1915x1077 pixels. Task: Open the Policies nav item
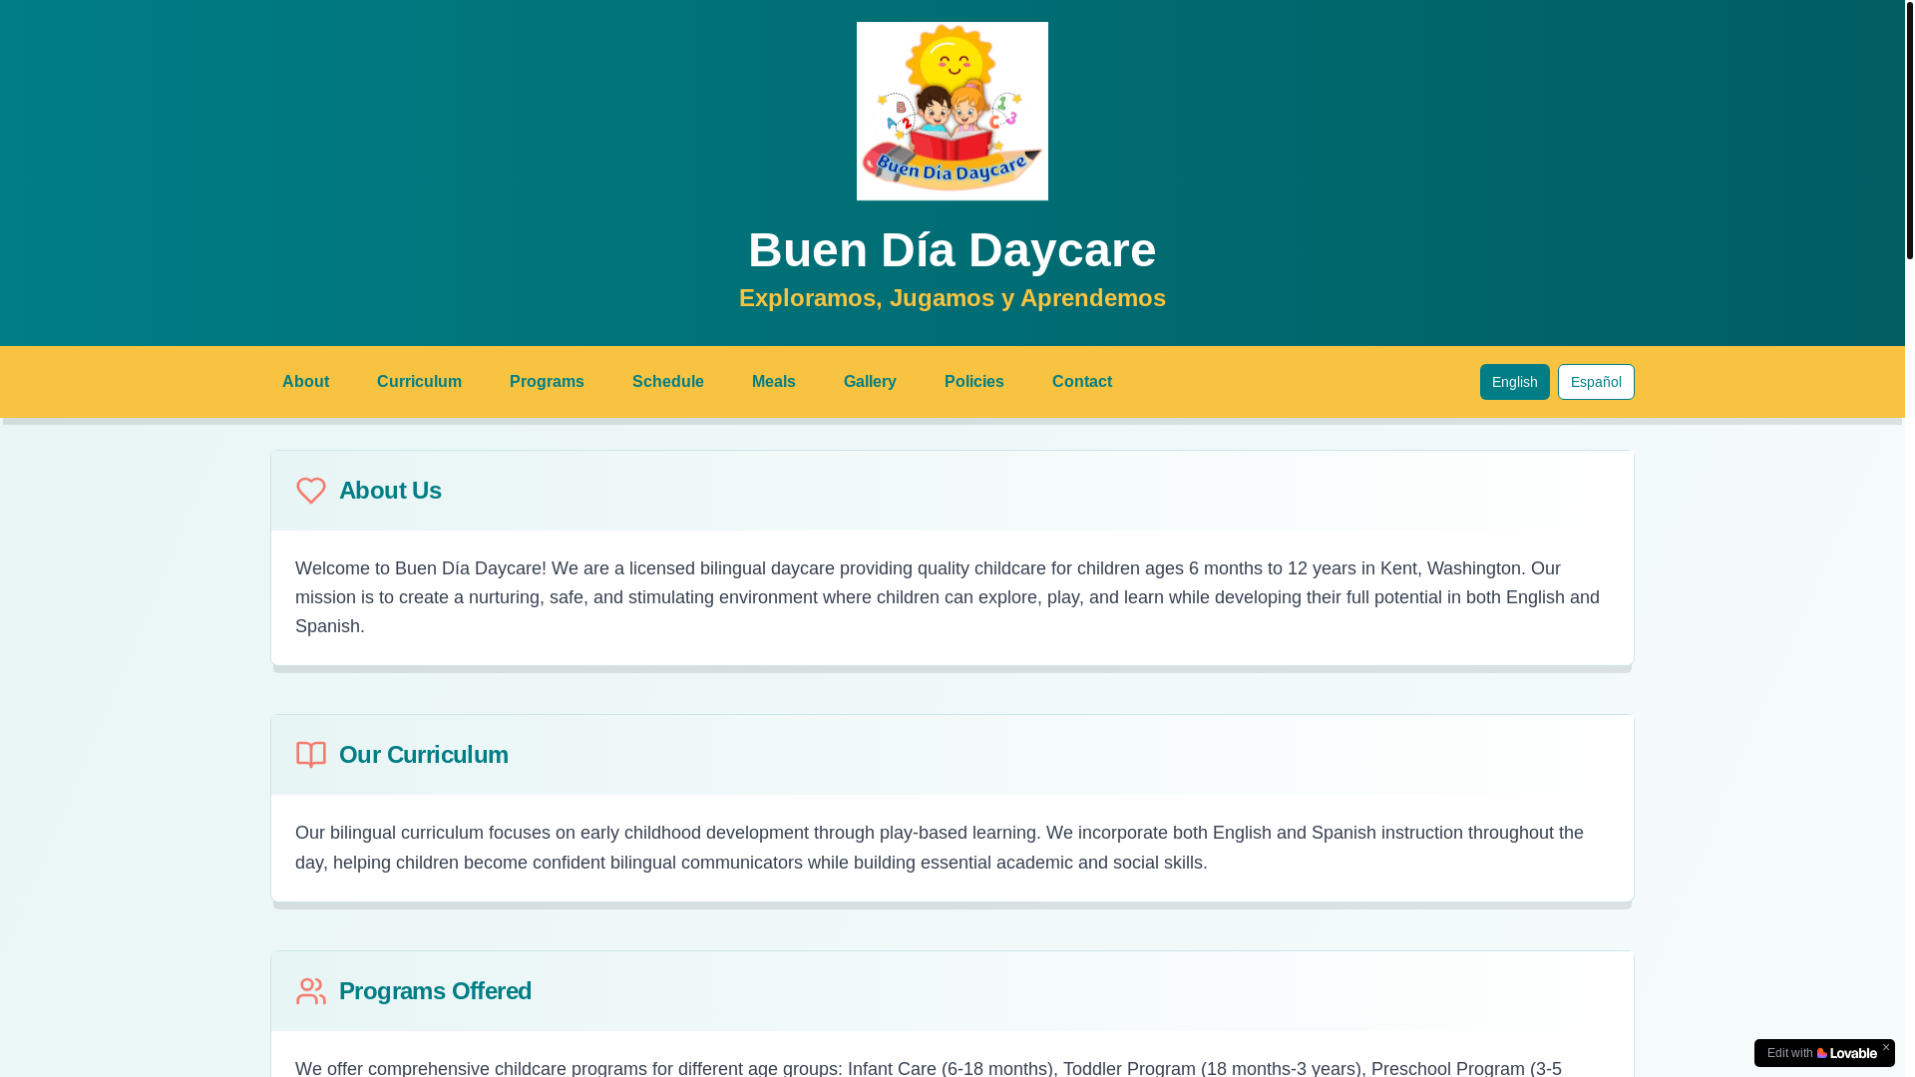(x=974, y=382)
